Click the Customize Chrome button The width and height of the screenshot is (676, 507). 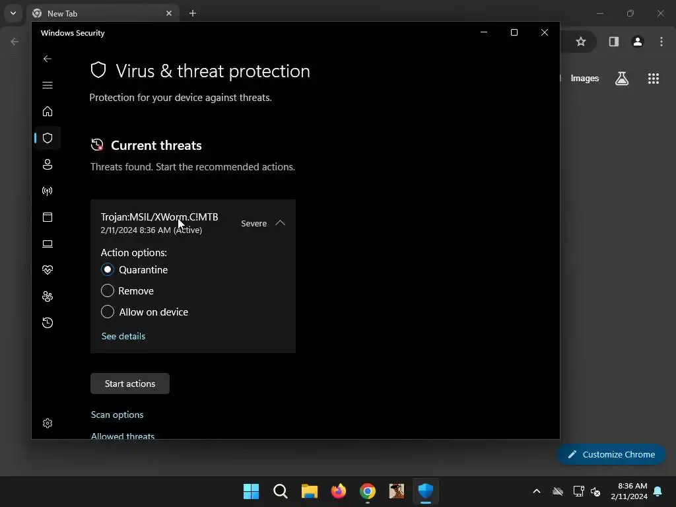(x=611, y=454)
